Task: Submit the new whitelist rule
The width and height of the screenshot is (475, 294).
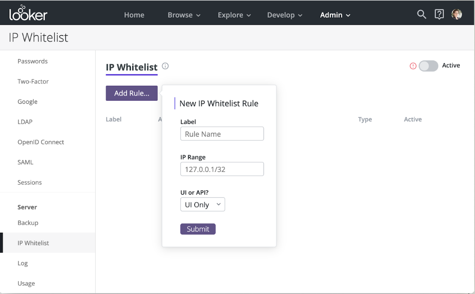Action: [198, 229]
